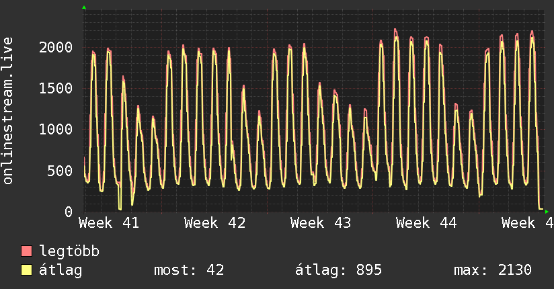Screen dimensions: 554x289
Task: Click the 'átlag: 895' average value
Action: click(338, 270)
